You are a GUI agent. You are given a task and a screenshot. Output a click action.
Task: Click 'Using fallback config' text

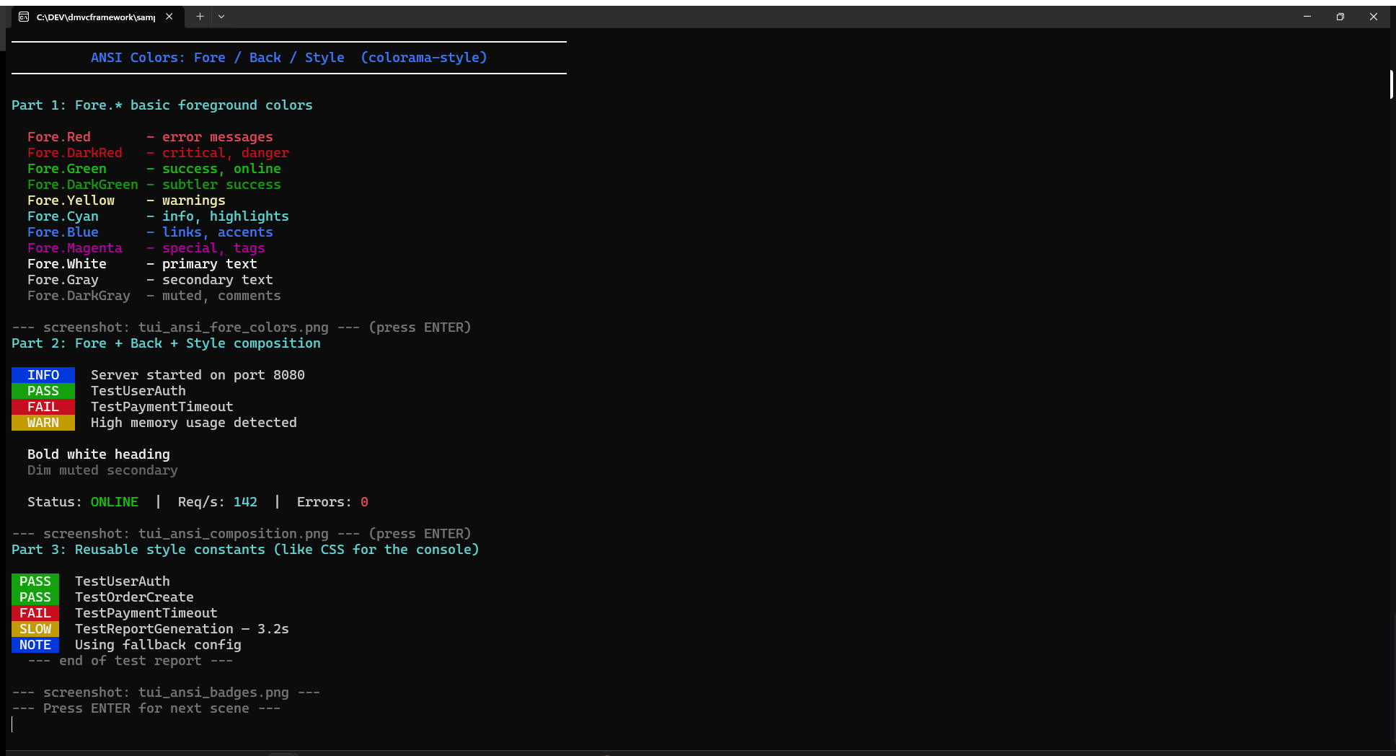[x=158, y=645]
